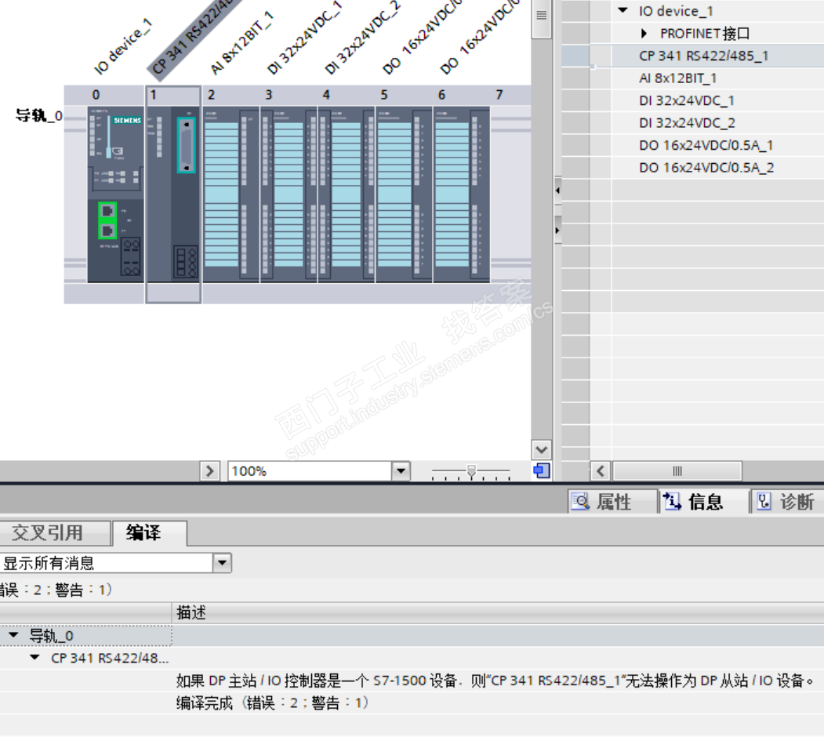Click the serial connector on CP 341 module

coord(186,145)
